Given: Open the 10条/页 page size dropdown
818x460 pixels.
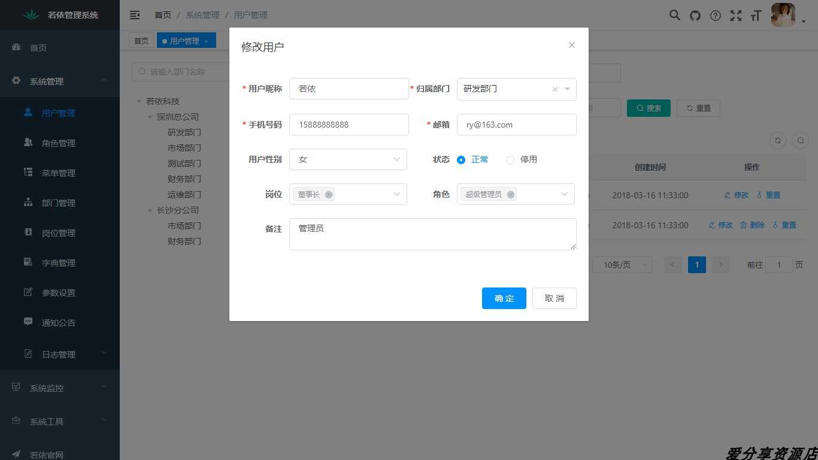Looking at the screenshot, I should click(x=622, y=265).
